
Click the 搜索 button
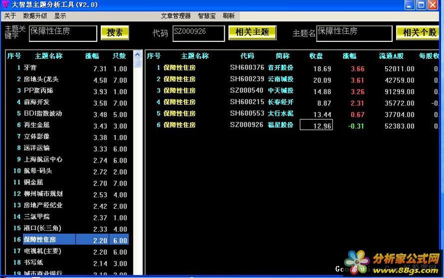(115, 33)
